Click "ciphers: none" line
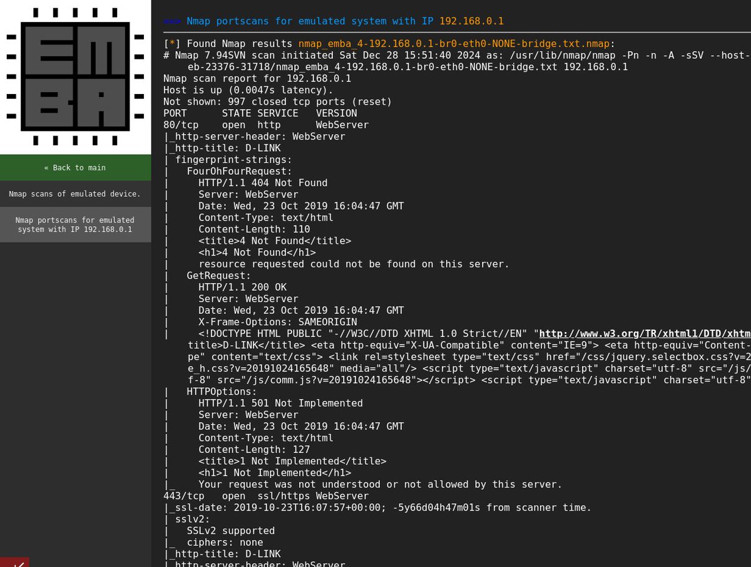 click(225, 542)
